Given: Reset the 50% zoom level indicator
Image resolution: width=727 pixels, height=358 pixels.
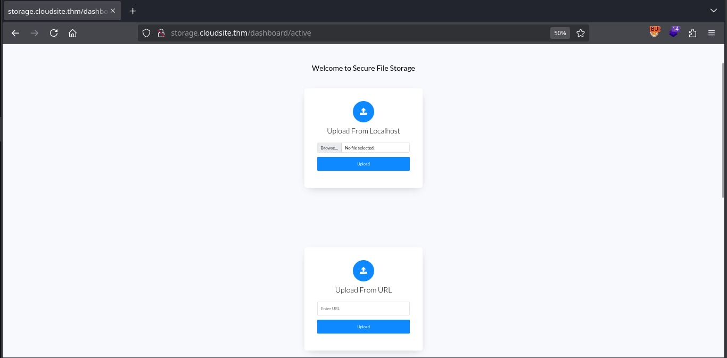Looking at the screenshot, I should [x=560, y=33].
